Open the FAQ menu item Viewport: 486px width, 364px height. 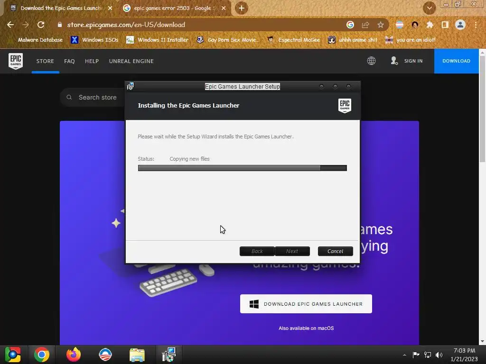[x=69, y=61]
